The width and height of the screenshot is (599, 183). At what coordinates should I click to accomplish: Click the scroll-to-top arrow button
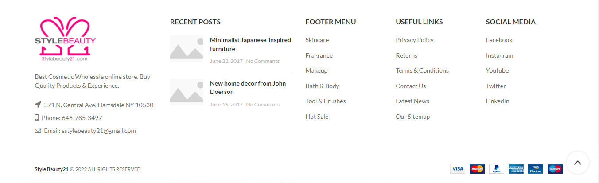click(x=577, y=163)
